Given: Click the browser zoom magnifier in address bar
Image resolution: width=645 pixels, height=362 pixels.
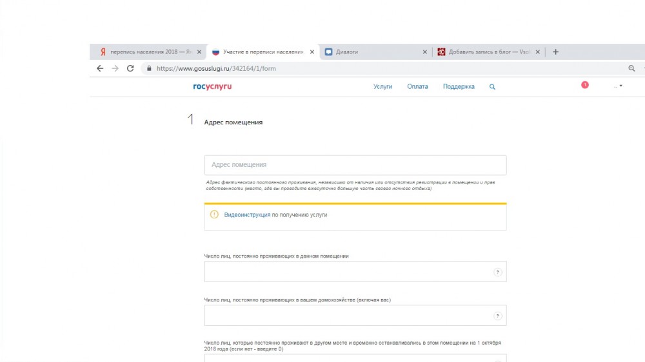Looking at the screenshot, I should (631, 68).
